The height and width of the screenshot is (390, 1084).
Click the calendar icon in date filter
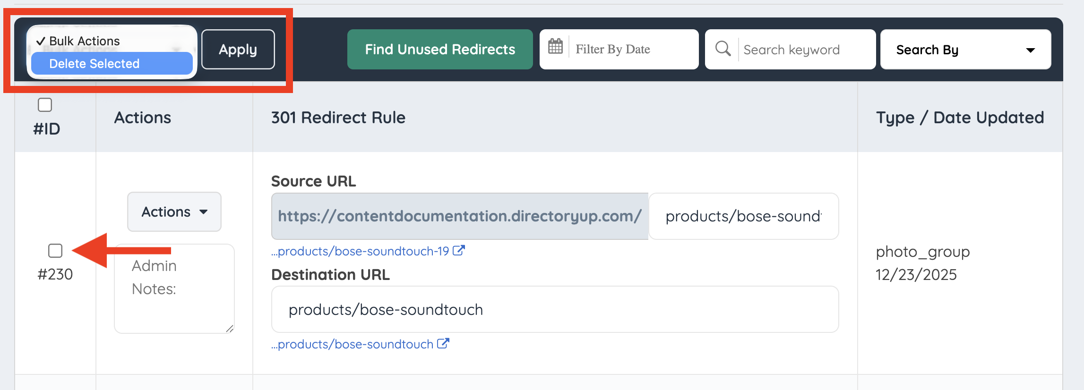click(555, 47)
